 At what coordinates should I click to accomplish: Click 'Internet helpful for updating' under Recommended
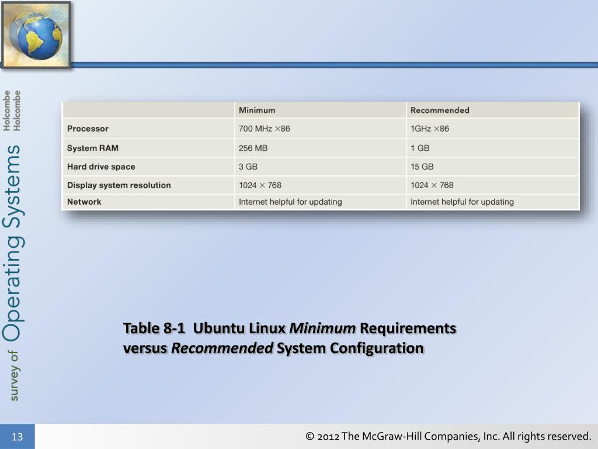point(462,202)
